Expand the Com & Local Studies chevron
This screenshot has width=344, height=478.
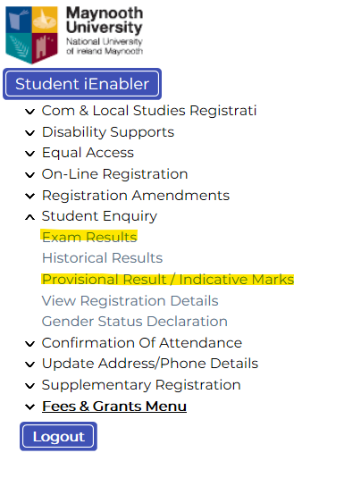pyautogui.click(x=29, y=112)
